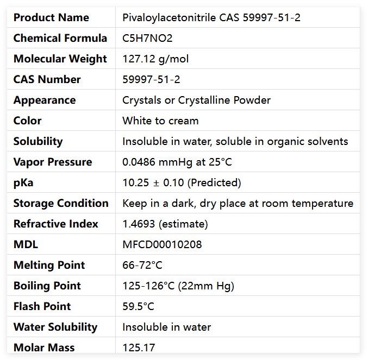The image size is (368, 360).
Task: Click the Melting Point row label
Action: 49,265
